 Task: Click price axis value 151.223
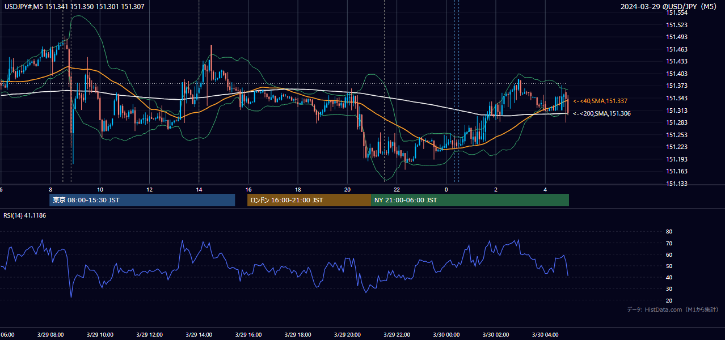pos(676,147)
